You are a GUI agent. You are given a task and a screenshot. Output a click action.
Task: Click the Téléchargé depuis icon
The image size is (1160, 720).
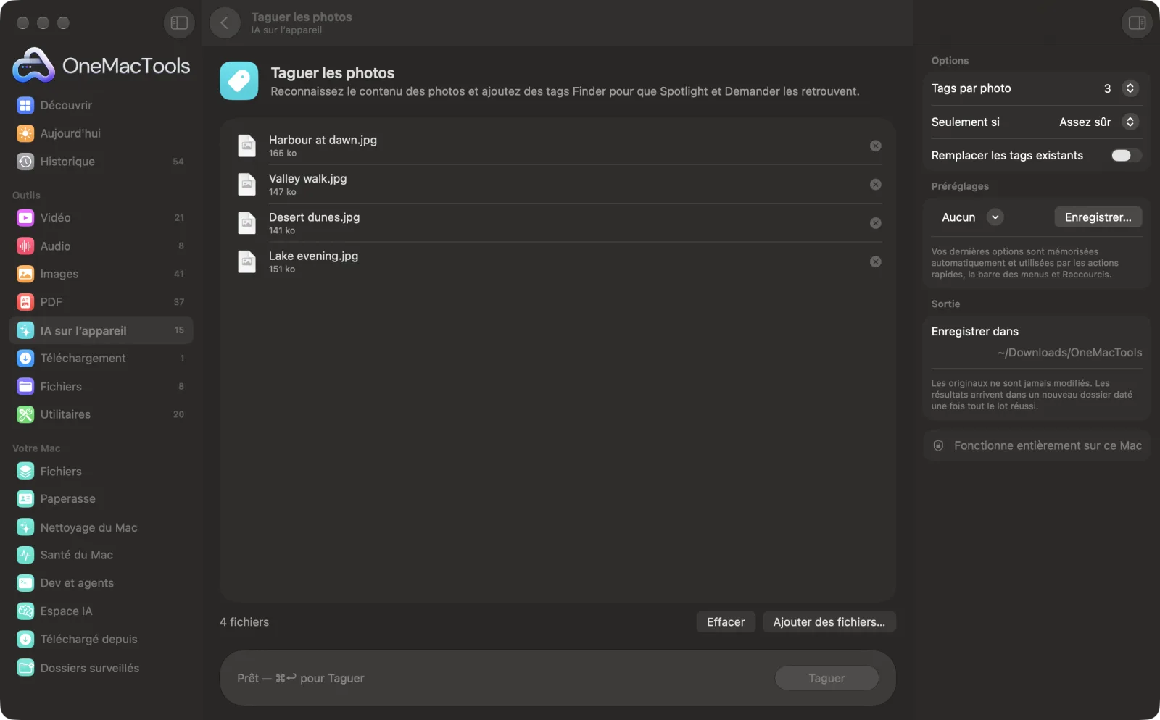[25, 640]
